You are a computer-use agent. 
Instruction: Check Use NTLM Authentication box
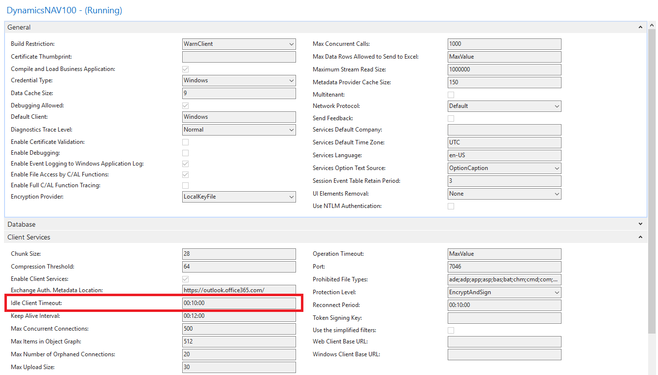451,206
